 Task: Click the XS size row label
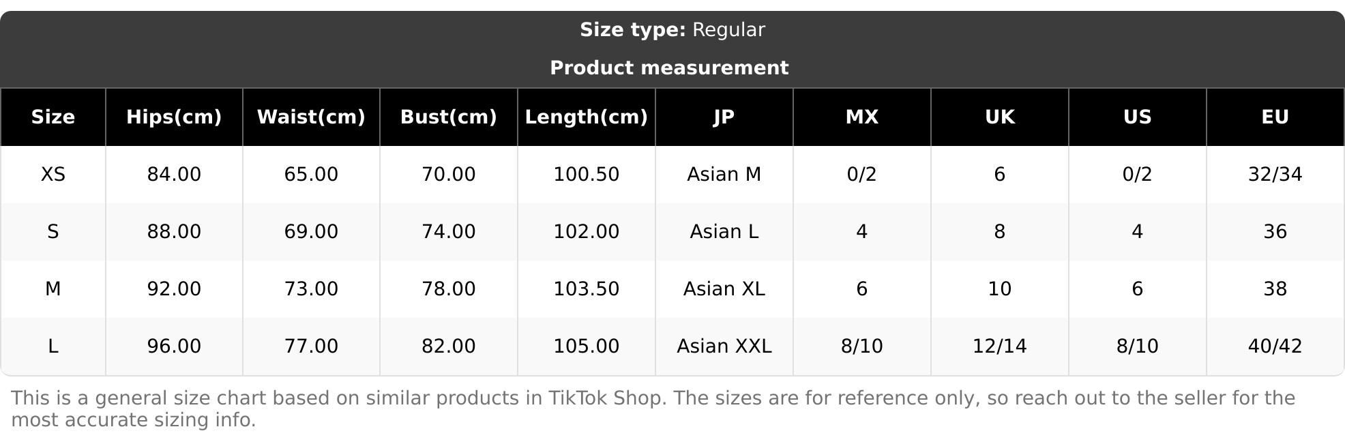pos(53,175)
